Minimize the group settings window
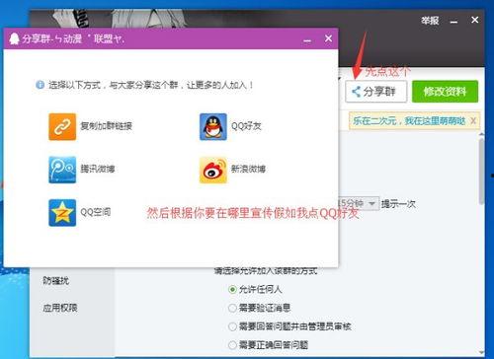Viewport: 494px width, 359px height. (x=453, y=22)
